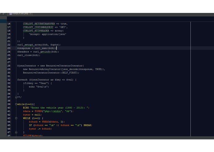This screenshot has height=152, width=214.
Task: Click curl_setopt_array on line 22
Action: click(30, 45)
